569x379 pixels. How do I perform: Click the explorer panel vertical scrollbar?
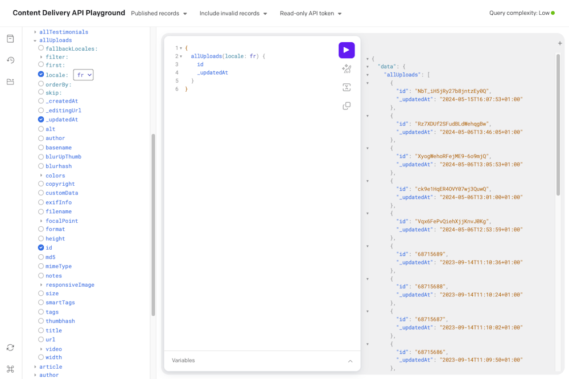(x=153, y=225)
